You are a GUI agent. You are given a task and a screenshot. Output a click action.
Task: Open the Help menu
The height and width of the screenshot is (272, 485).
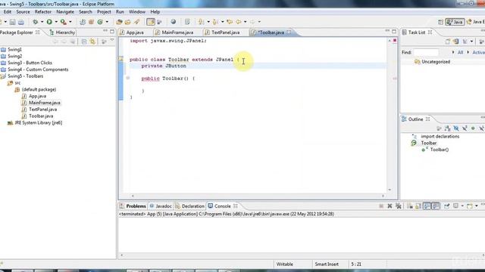coord(155,12)
